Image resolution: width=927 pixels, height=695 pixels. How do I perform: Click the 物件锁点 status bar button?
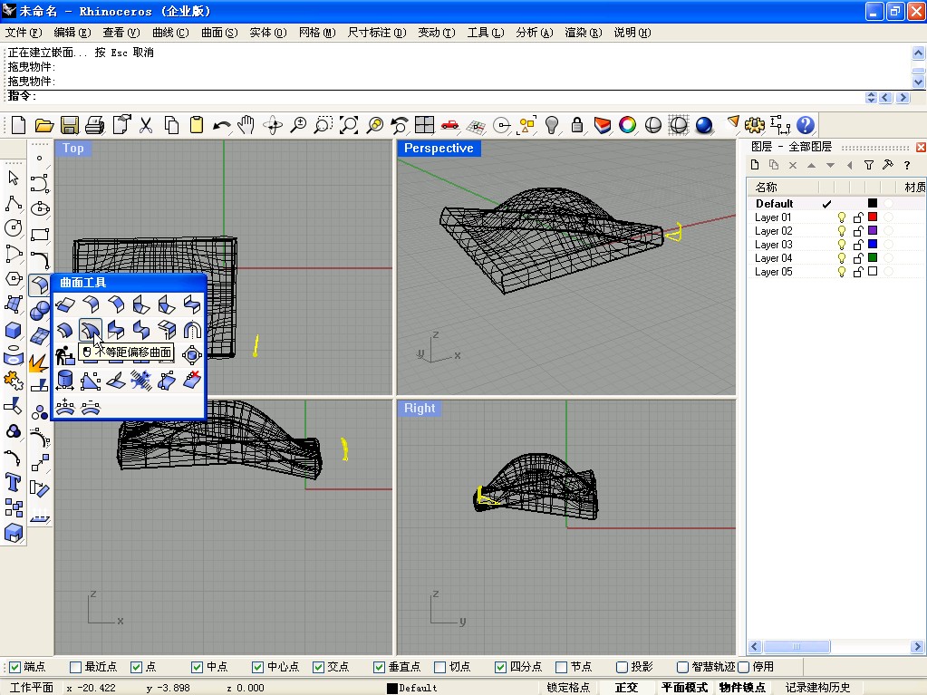point(742,688)
